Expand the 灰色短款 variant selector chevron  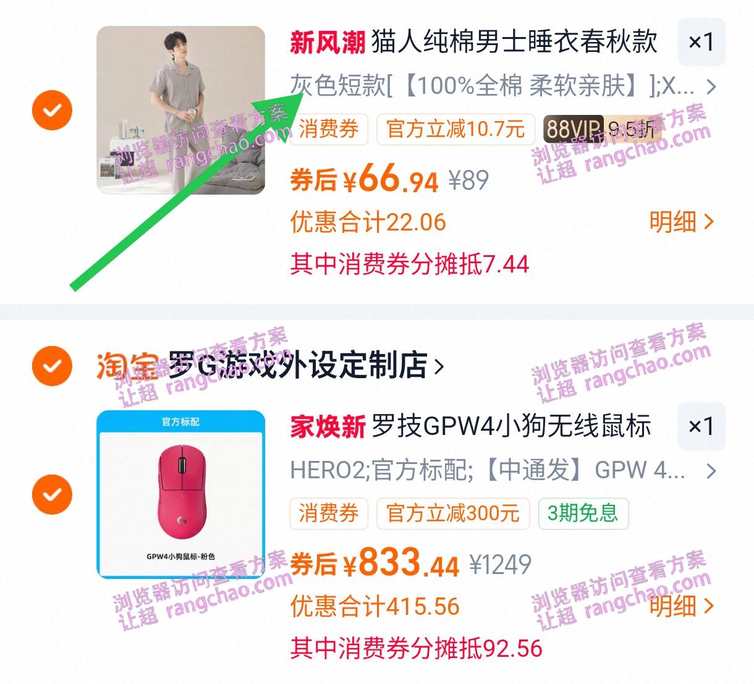pyautogui.click(x=711, y=87)
